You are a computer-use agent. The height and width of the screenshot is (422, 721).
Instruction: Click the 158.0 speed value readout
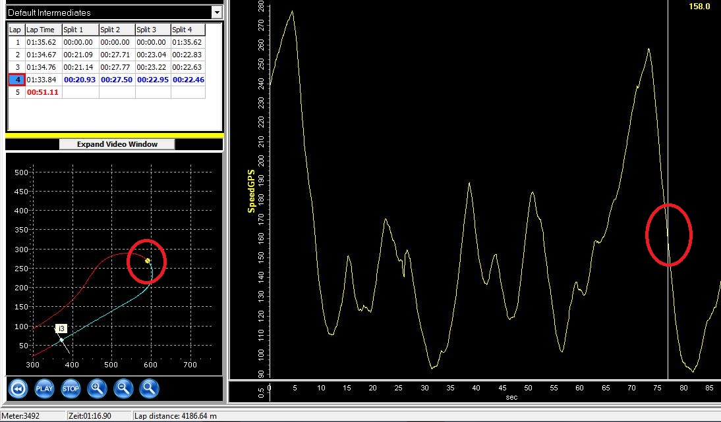click(699, 7)
